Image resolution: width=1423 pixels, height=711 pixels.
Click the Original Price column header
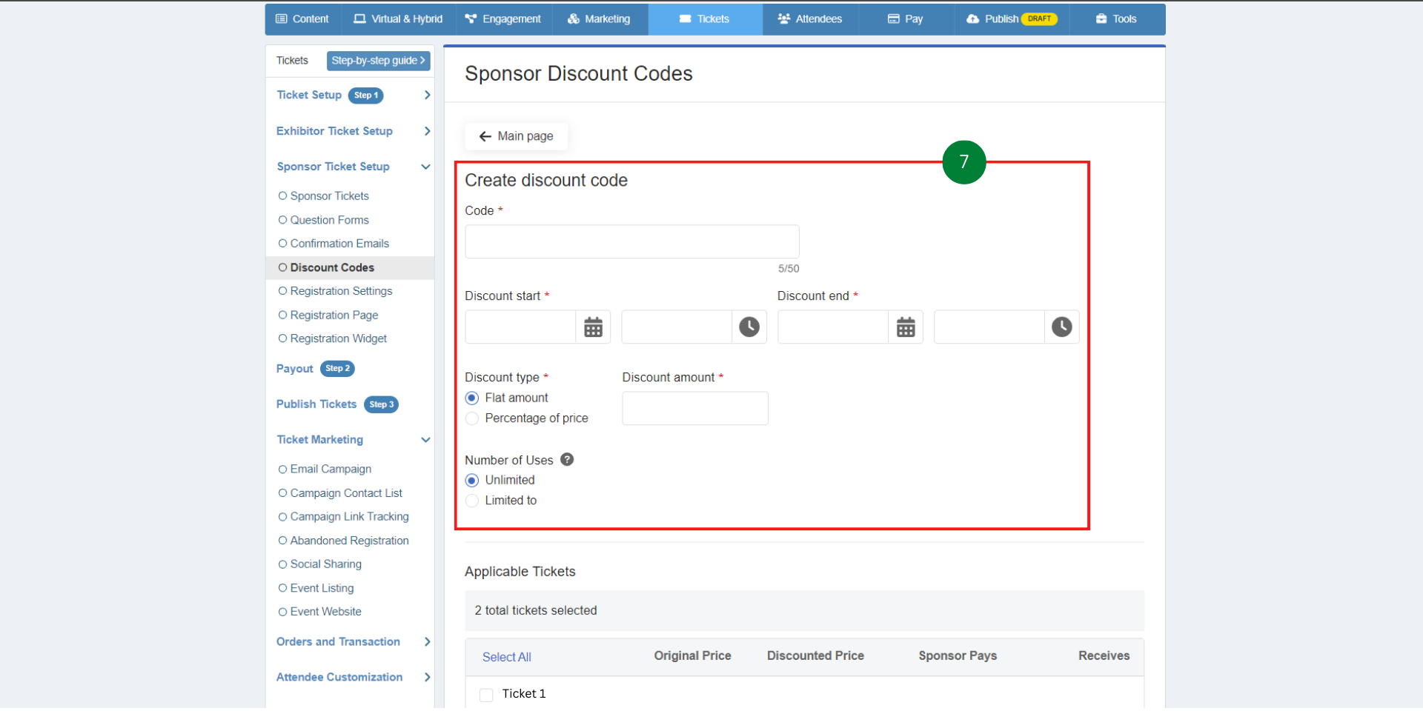click(x=692, y=656)
